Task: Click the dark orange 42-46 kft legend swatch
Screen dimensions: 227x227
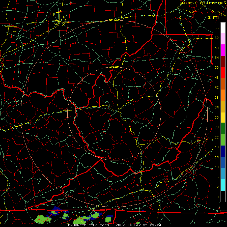Action: (x=223, y=84)
